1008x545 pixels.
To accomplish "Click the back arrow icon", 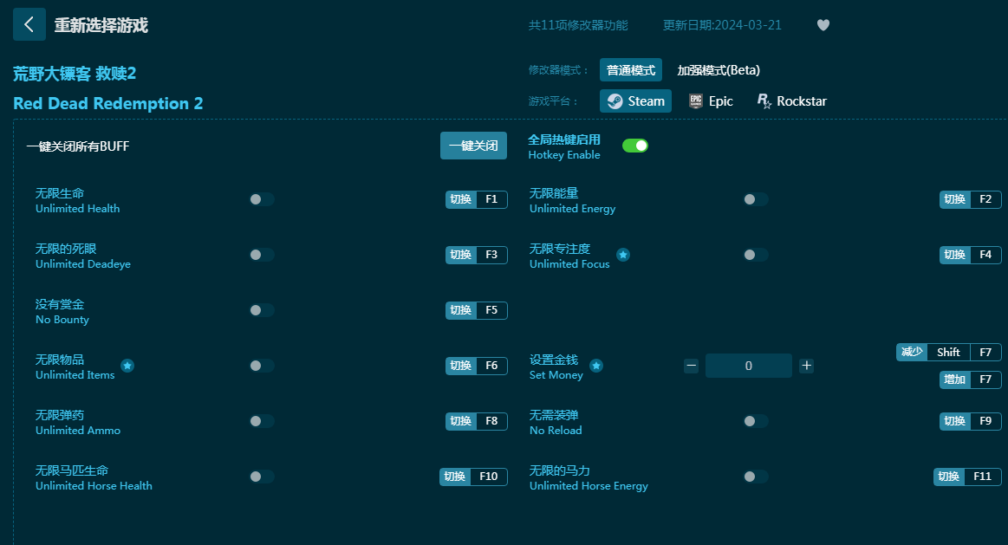I will [x=29, y=24].
